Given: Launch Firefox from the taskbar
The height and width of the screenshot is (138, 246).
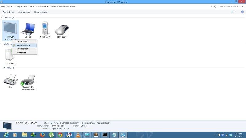Looking at the screenshot, I should 42,135.
